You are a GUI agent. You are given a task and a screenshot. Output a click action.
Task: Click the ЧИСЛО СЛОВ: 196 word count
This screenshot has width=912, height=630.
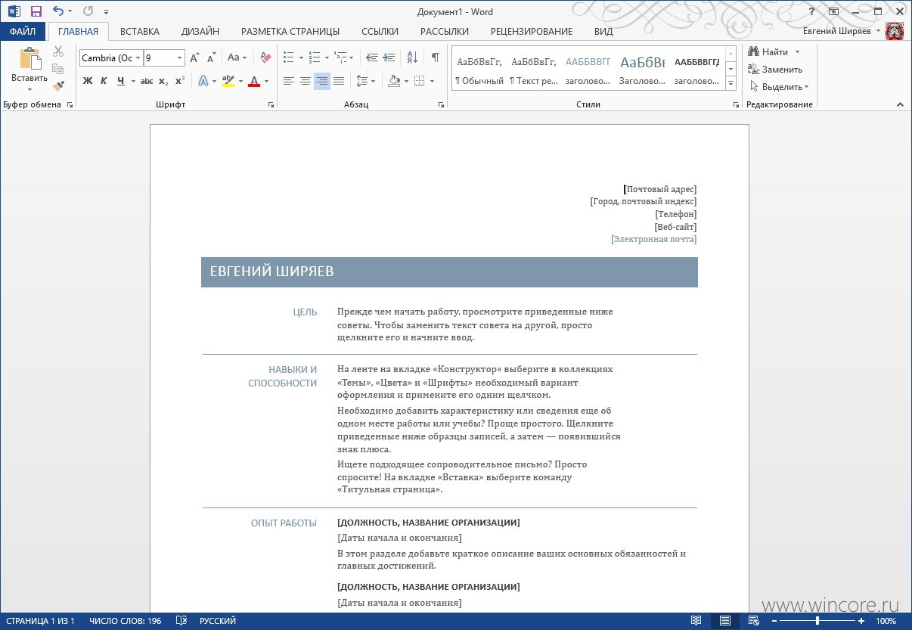click(126, 621)
